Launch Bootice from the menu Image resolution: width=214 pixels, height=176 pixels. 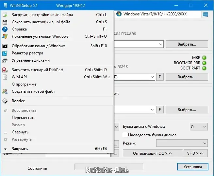tap(57, 101)
